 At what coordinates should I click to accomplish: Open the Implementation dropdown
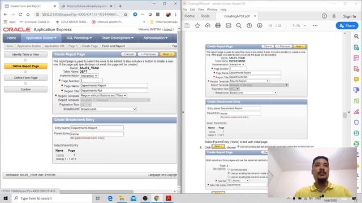tap(89, 76)
